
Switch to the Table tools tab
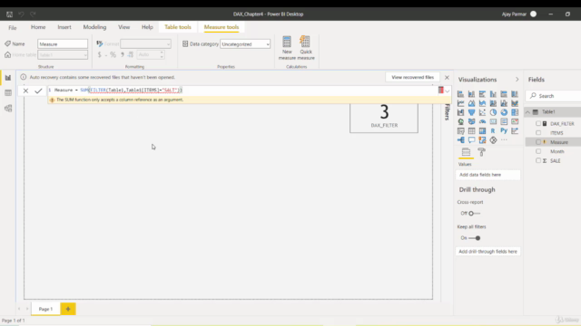pos(178,27)
